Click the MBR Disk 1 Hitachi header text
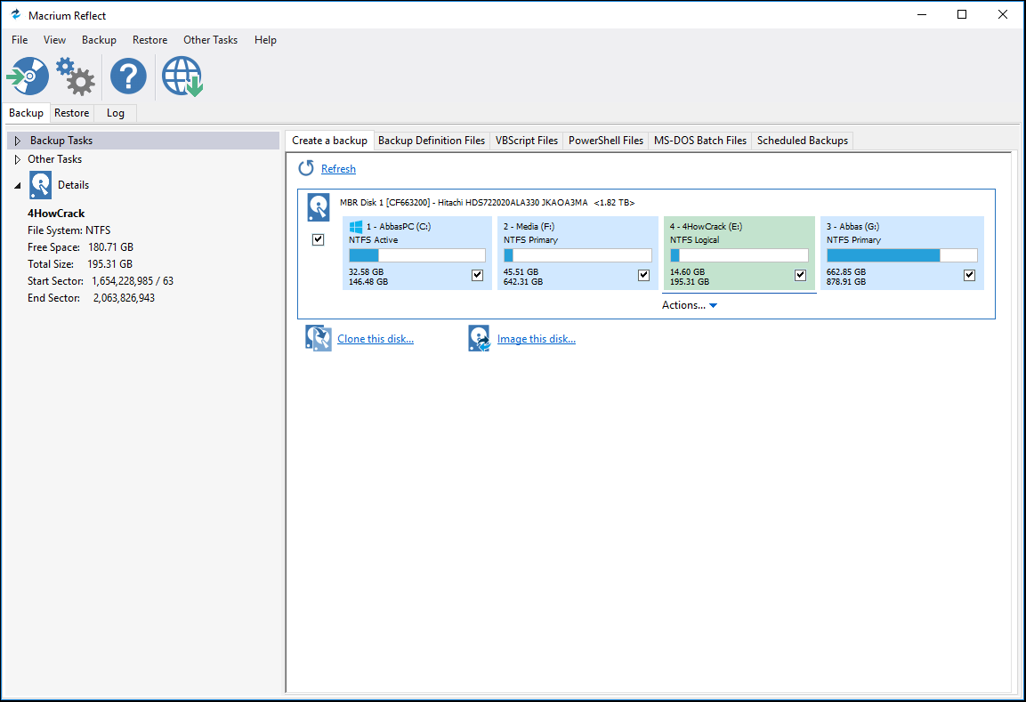The width and height of the screenshot is (1026, 702). point(487,203)
